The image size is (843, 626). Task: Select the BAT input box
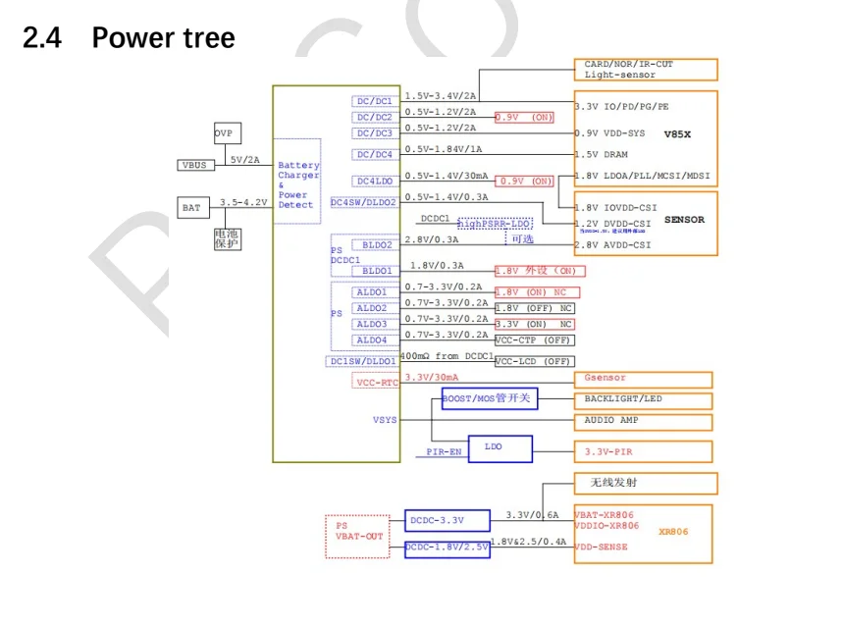tap(193, 207)
